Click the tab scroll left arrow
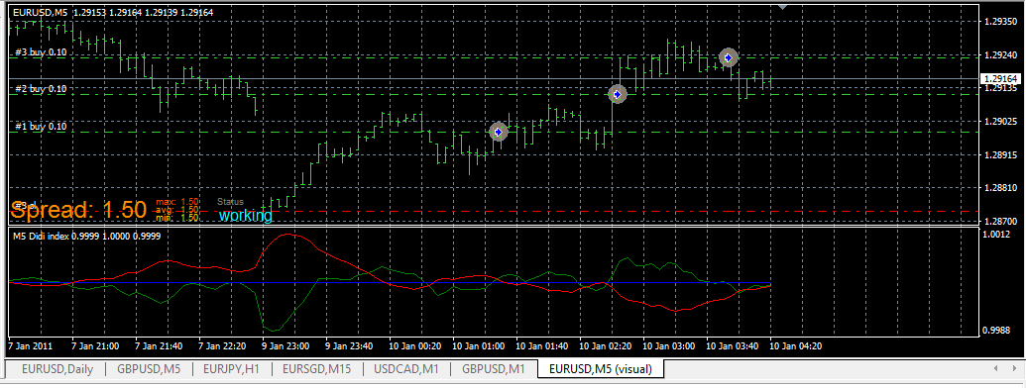 [x=995, y=368]
